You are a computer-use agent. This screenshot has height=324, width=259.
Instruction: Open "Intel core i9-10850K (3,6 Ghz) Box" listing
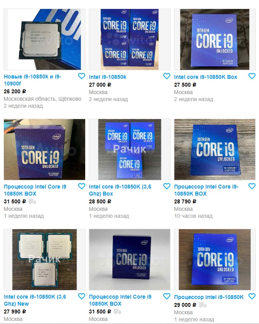click(120, 190)
